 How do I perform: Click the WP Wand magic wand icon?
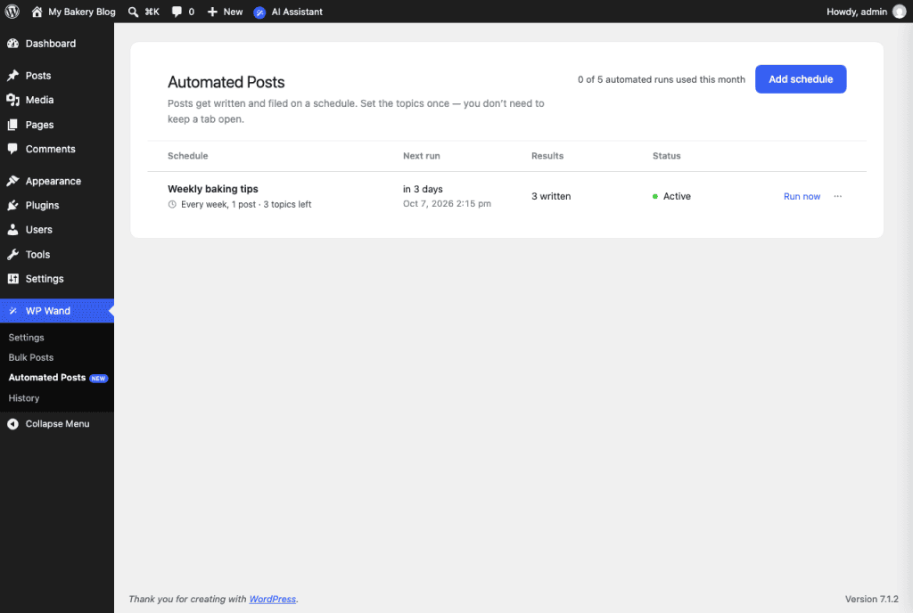point(12,311)
